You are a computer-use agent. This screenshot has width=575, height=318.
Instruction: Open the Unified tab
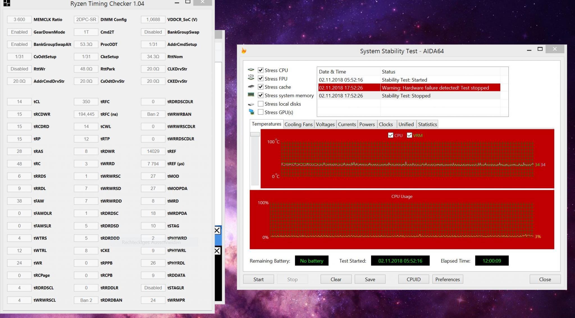pos(406,124)
